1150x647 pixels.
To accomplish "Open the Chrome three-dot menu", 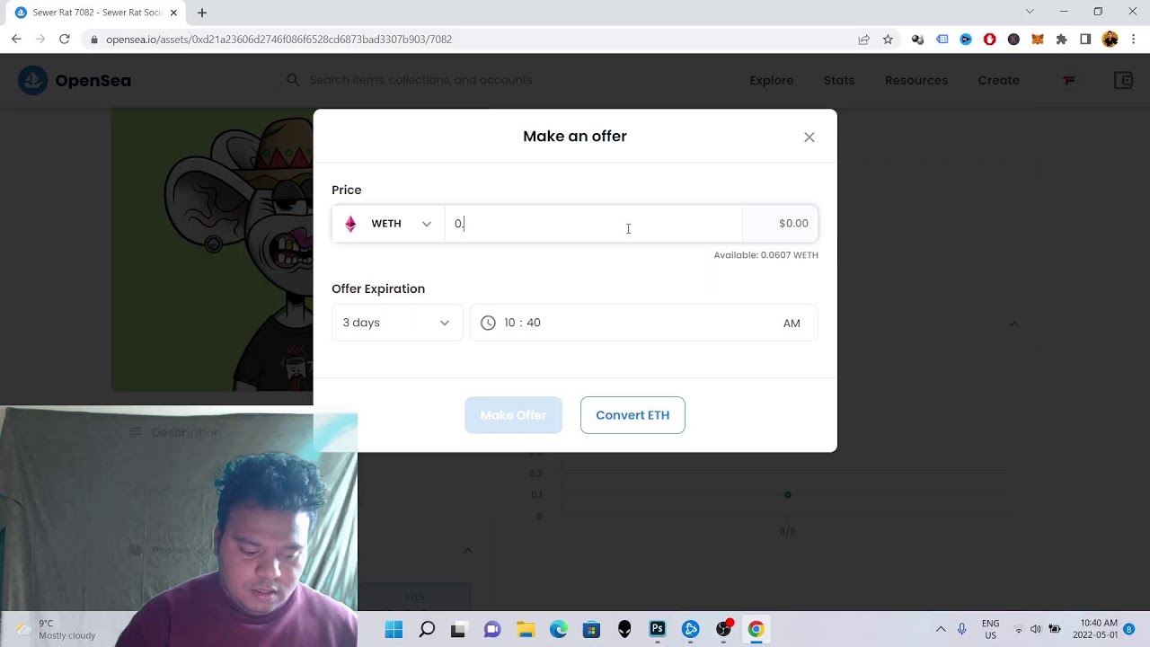I will (1134, 40).
